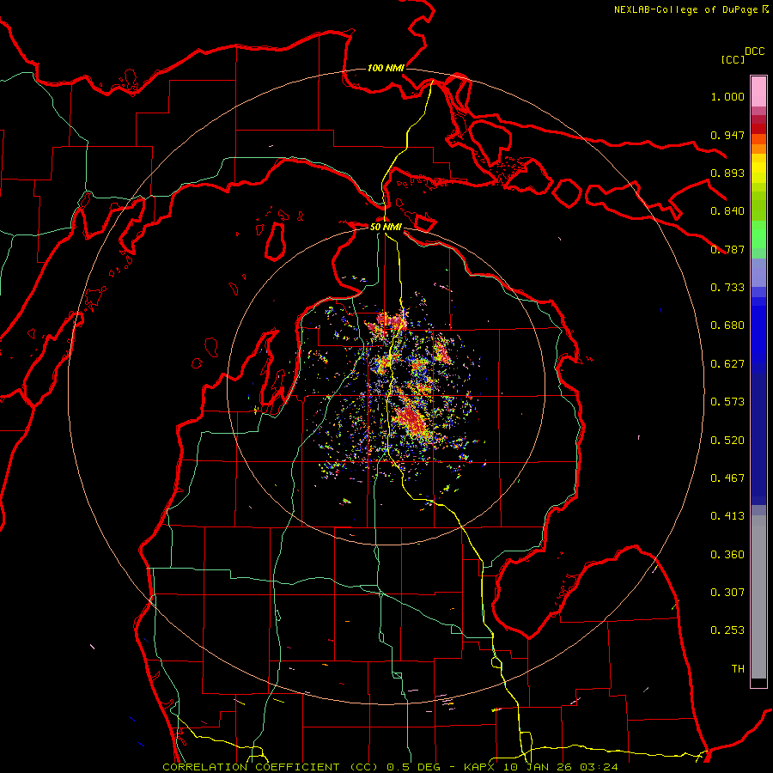Click the 0.253 scale value

[x=727, y=630]
